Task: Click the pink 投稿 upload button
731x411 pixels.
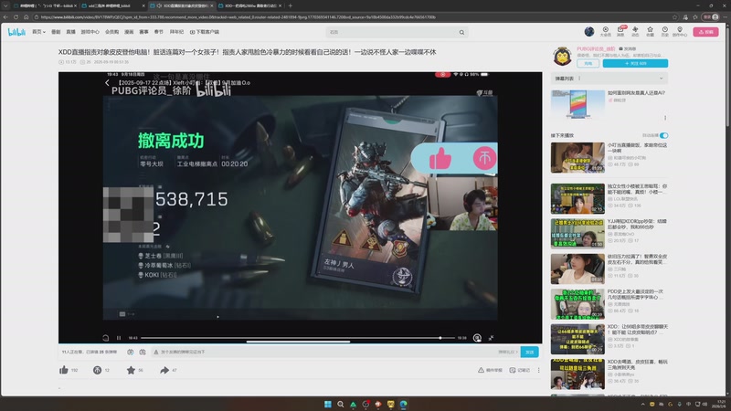Action: click(705, 32)
